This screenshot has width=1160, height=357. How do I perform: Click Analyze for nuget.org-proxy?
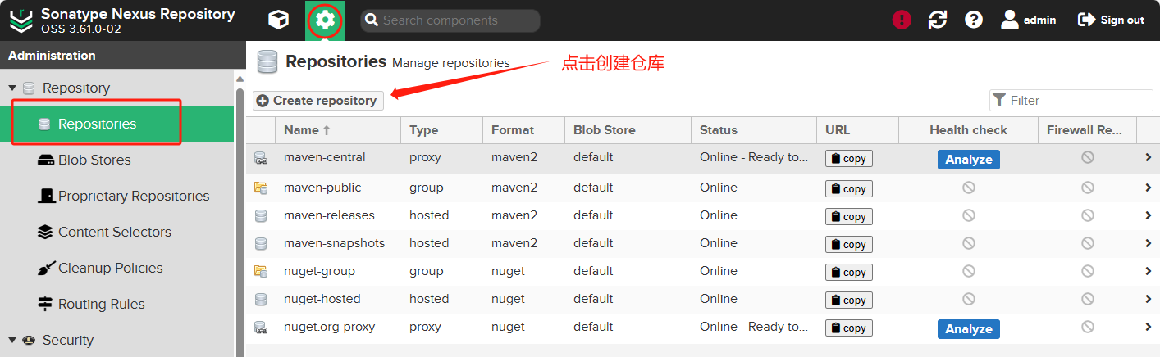[968, 329]
